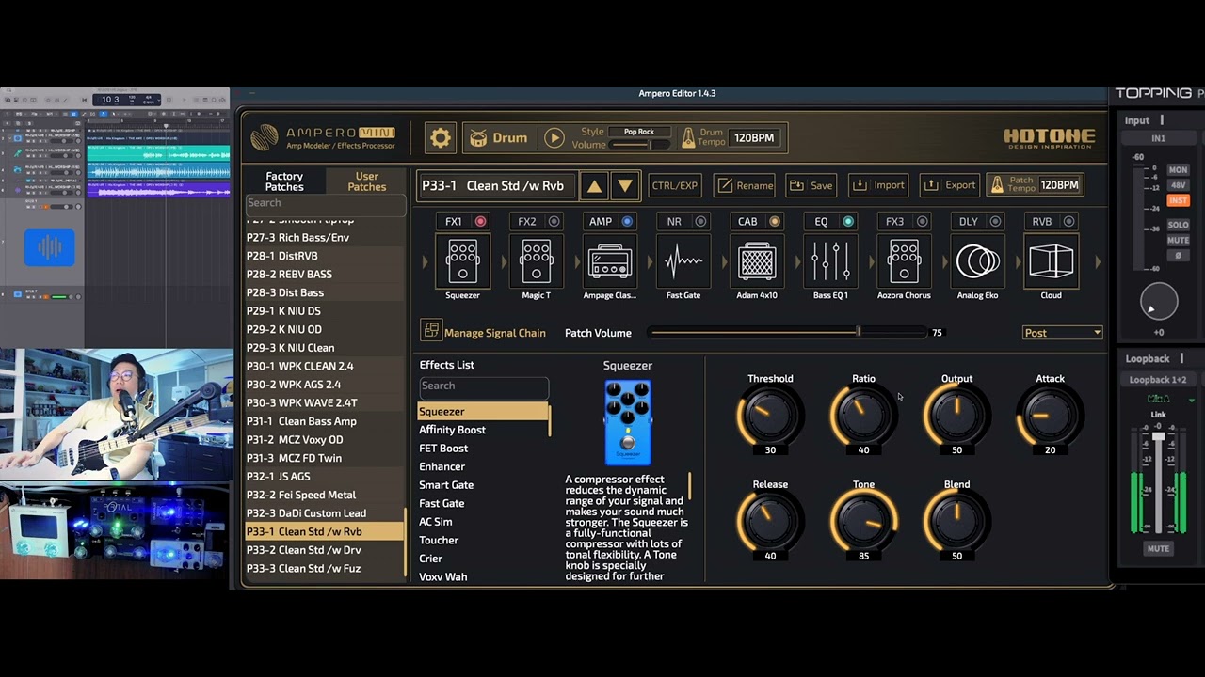Open the IN1 input selector in Topping panel
The width and height of the screenshot is (1205, 677).
pos(1159,139)
